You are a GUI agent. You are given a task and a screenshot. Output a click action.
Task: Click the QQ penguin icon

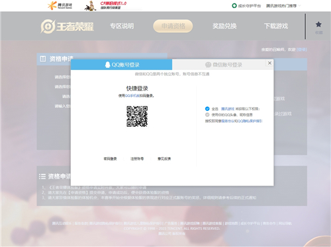click(x=107, y=65)
